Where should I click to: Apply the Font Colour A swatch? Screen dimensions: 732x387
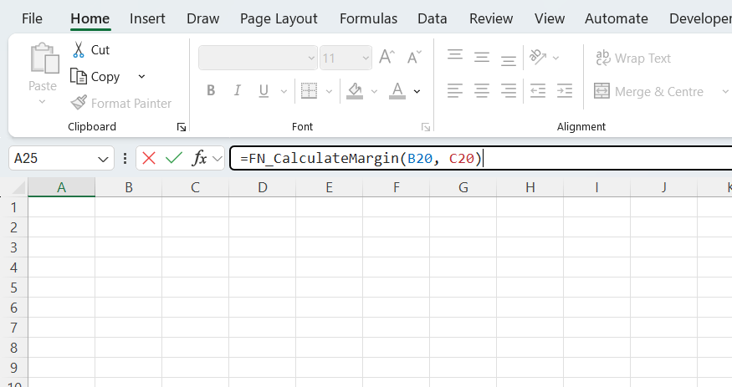click(x=397, y=91)
